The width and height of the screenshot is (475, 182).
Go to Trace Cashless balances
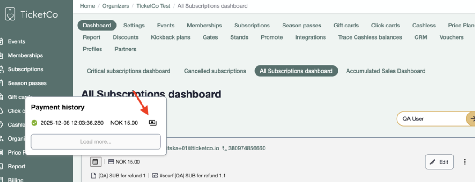pyautogui.click(x=370, y=37)
